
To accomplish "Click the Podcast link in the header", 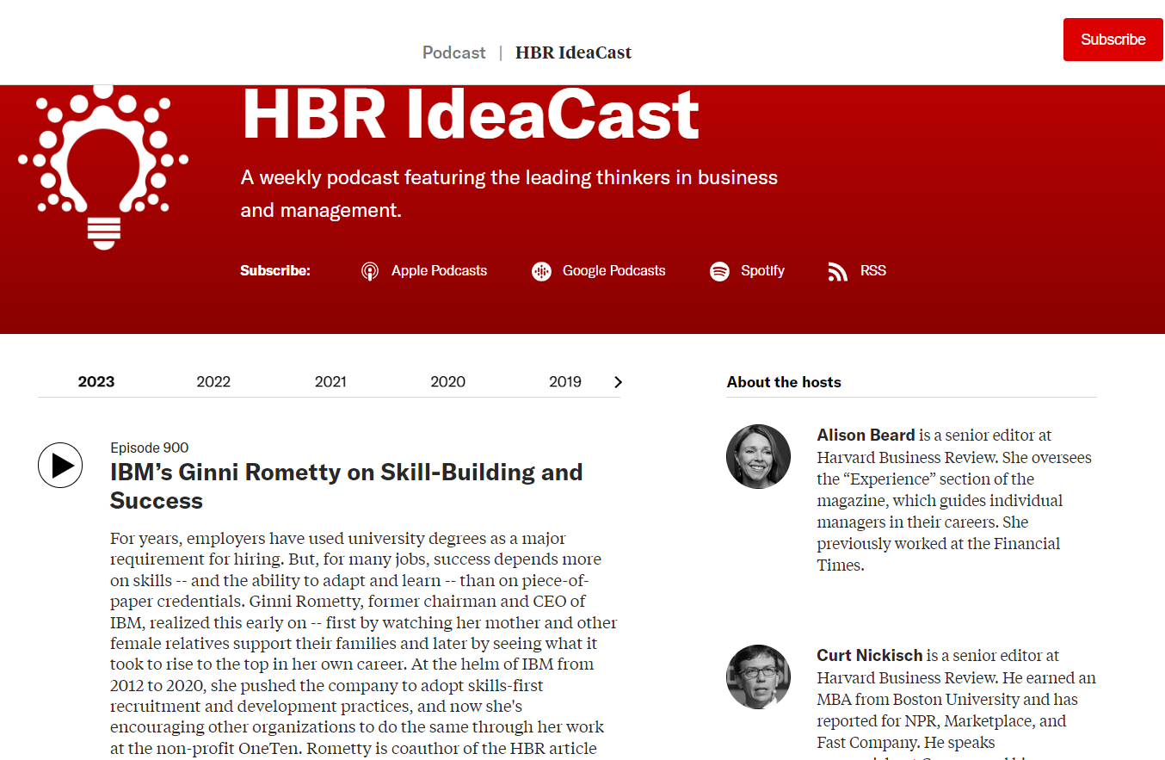I will pyautogui.click(x=453, y=53).
